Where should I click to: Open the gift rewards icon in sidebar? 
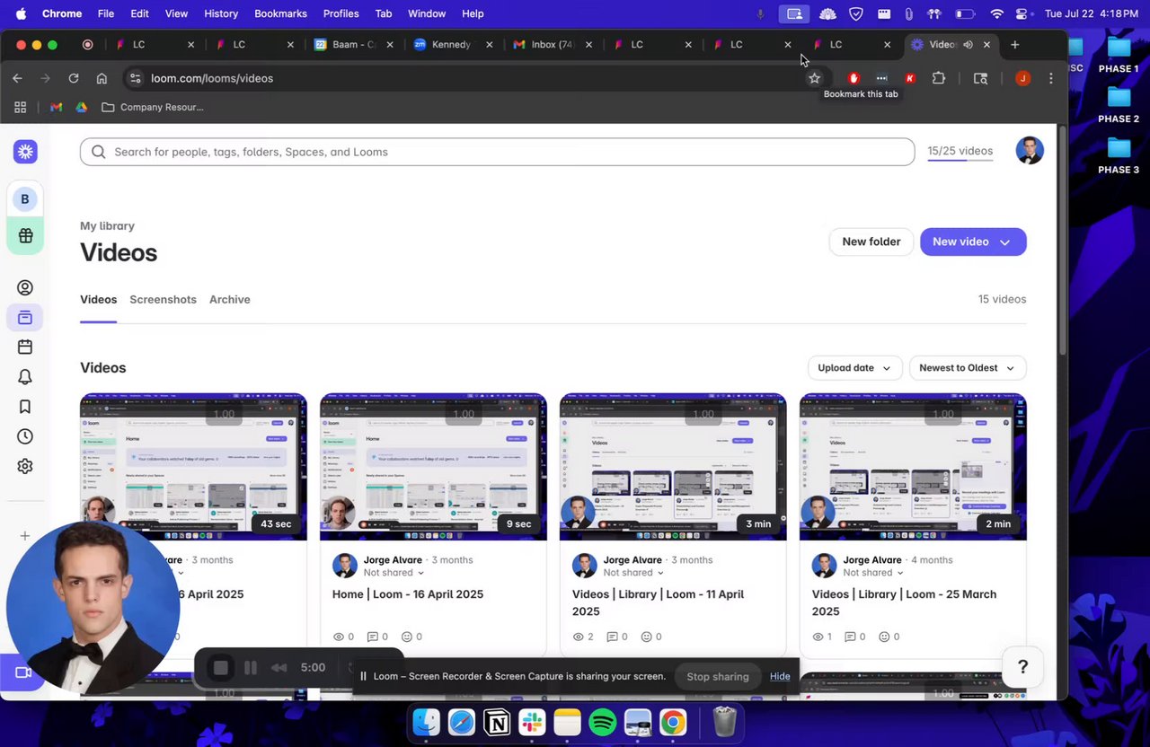pos(25,236)
